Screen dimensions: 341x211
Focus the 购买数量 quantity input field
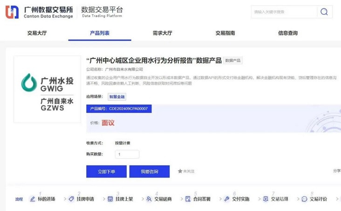(x=127, y=154)
